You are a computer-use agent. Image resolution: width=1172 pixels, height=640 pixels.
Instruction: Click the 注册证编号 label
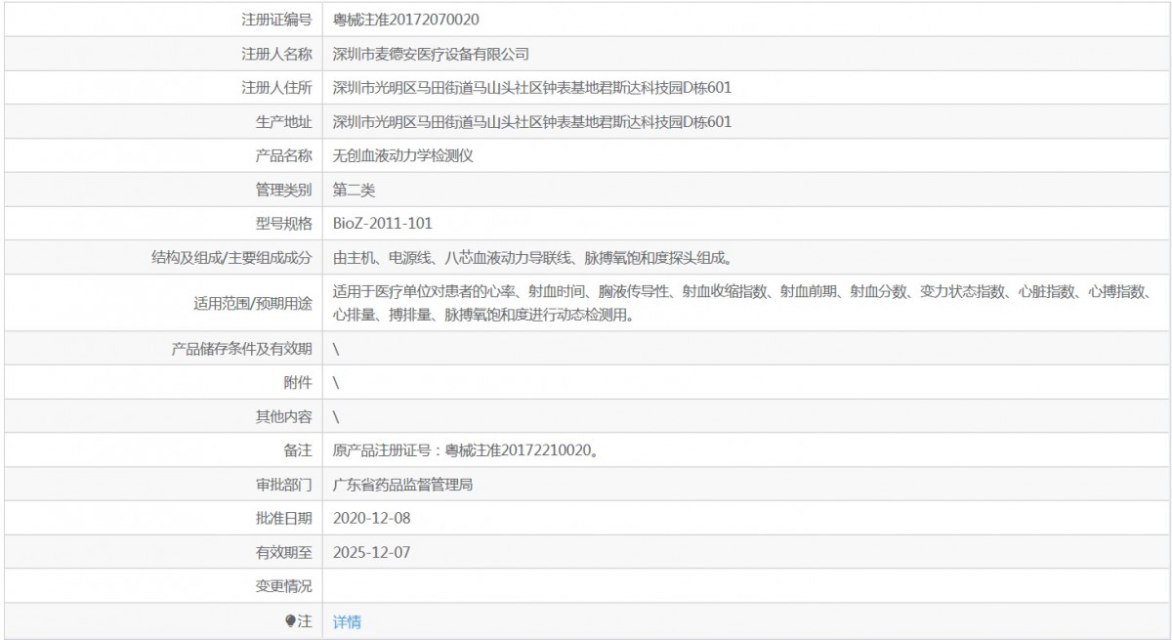coord(277,20)
